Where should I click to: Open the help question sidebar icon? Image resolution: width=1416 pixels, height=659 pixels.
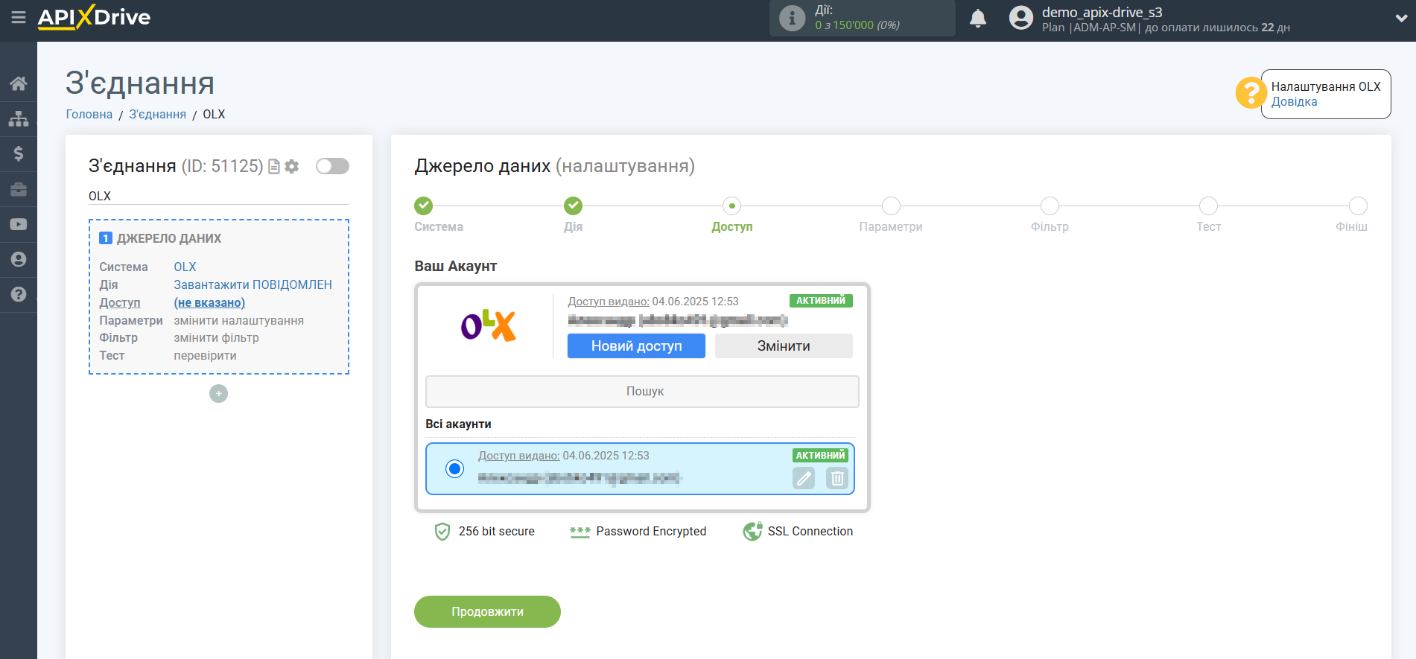(19, 294)
